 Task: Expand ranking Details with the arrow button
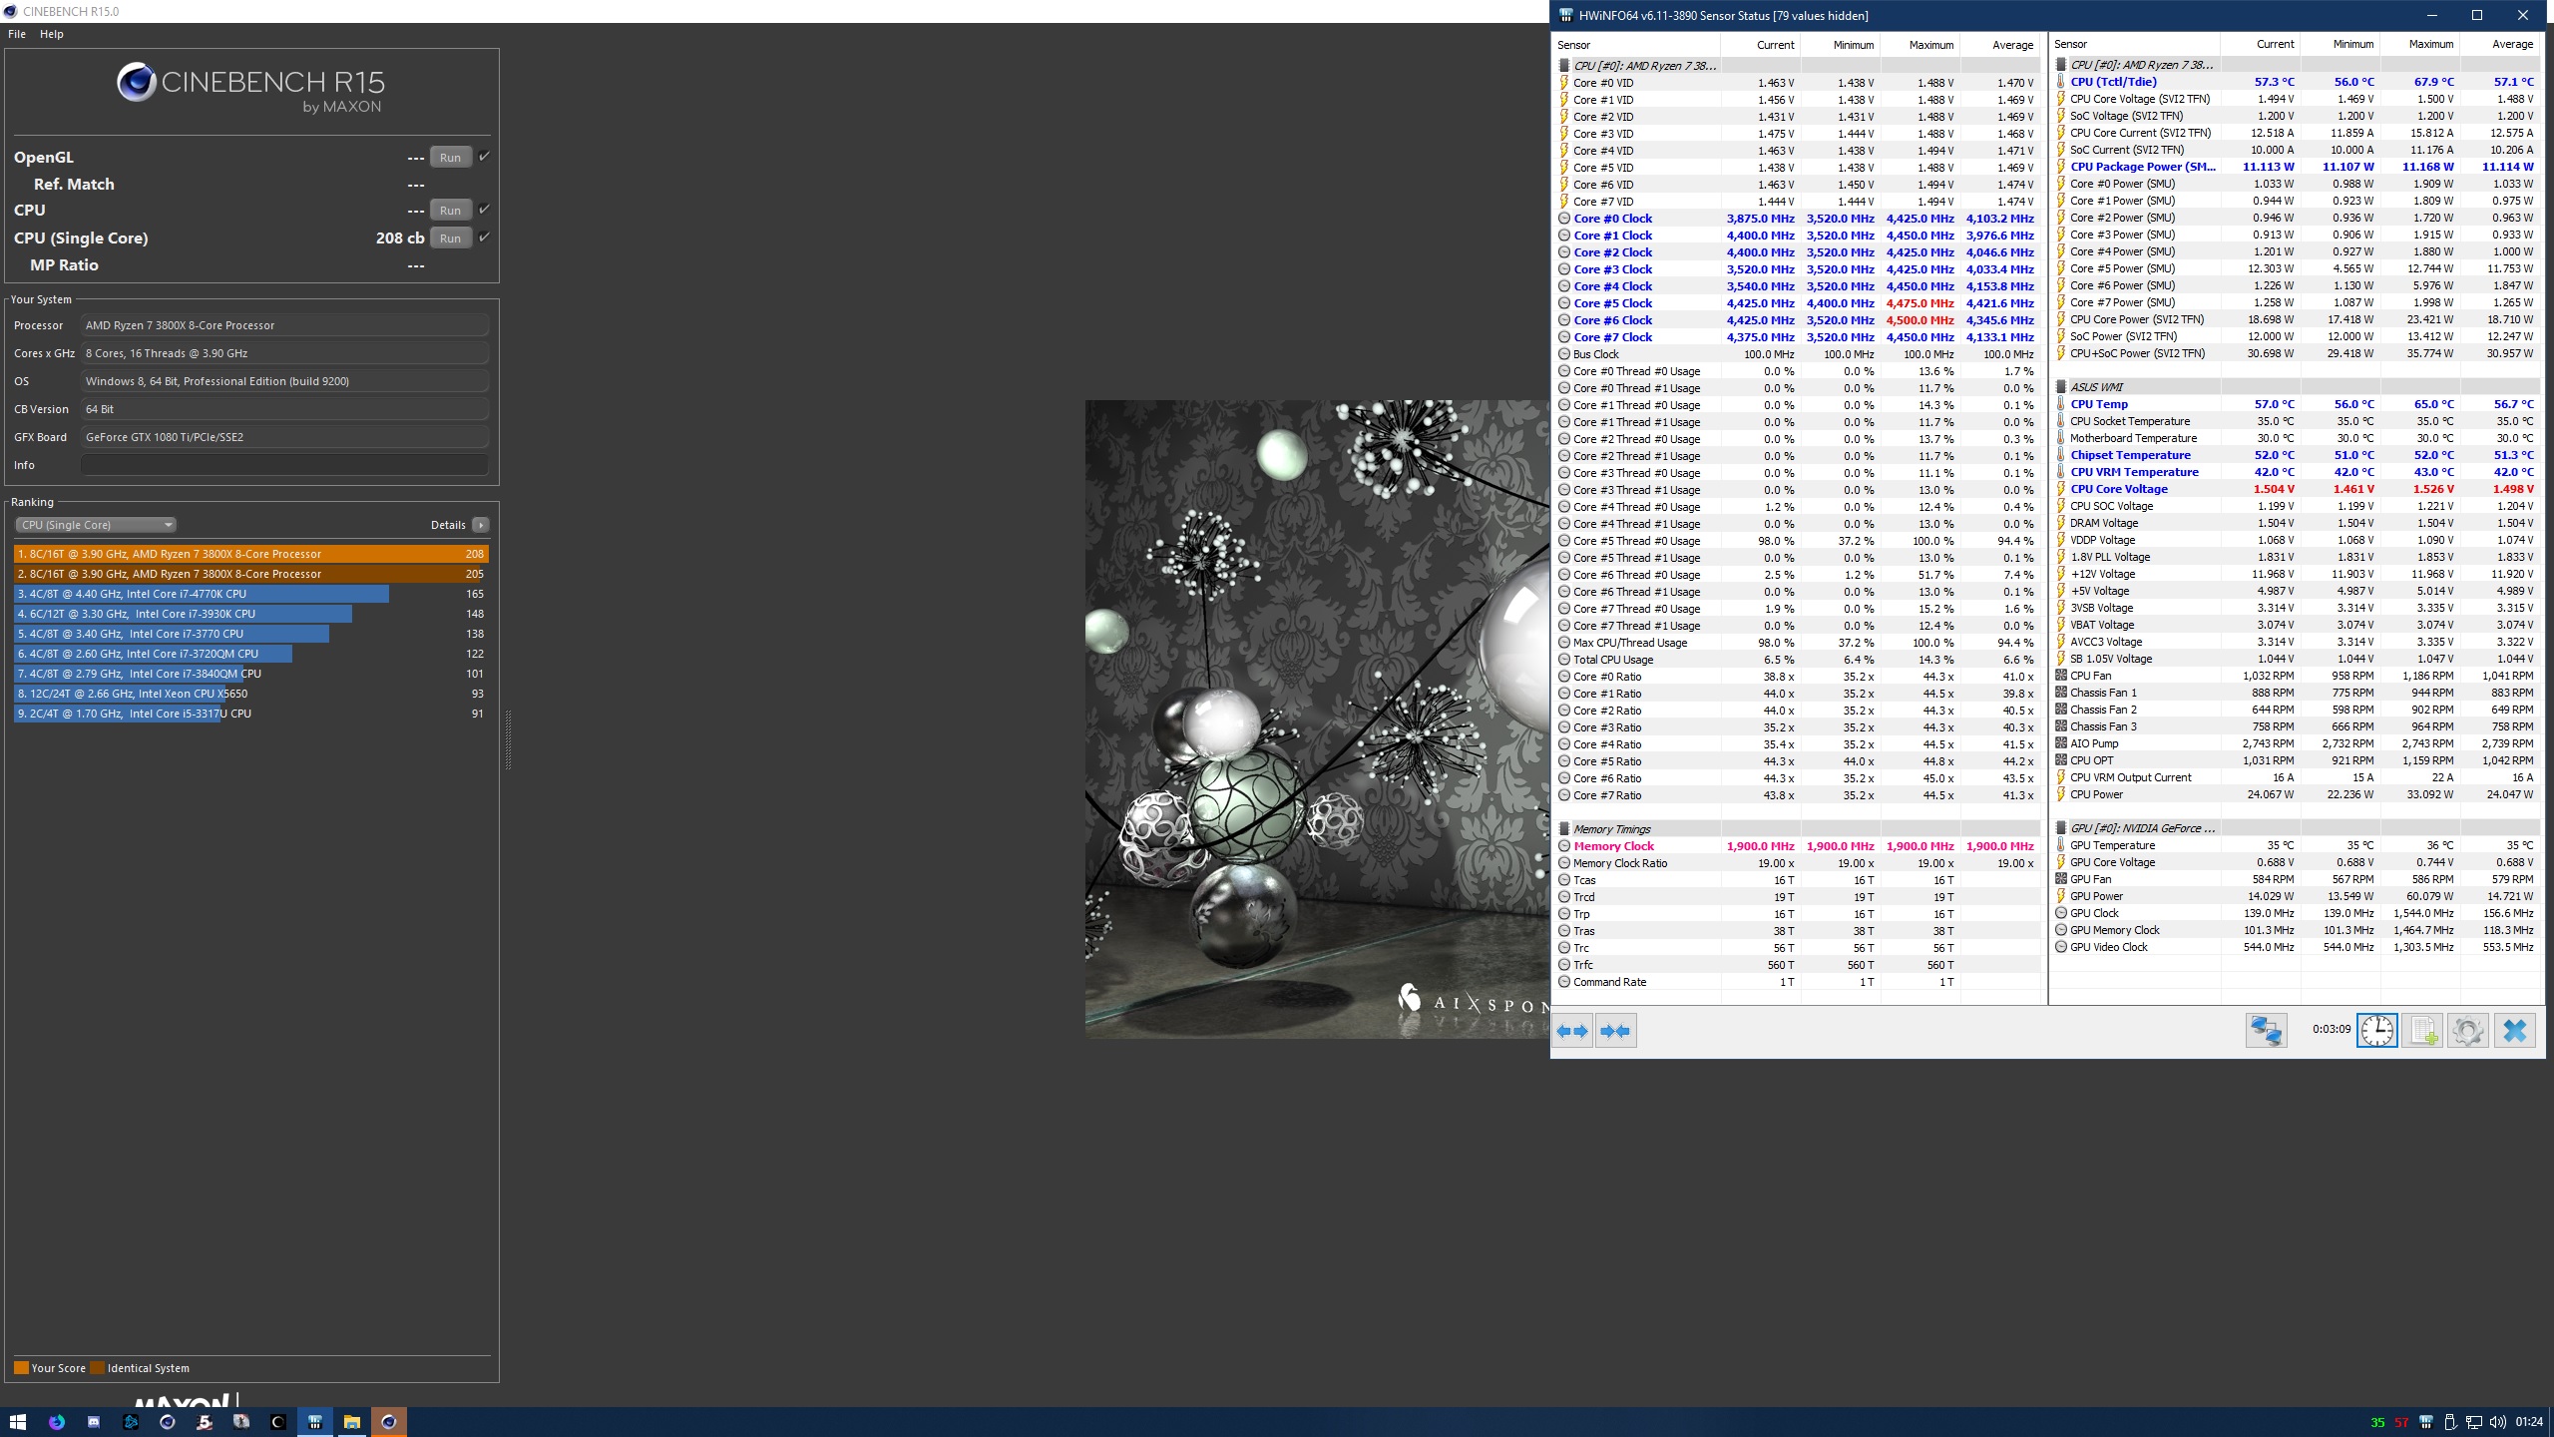481,525
